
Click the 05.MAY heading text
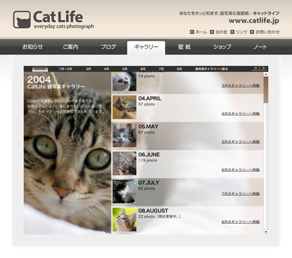pyautogui.click(x=148, y=126)
